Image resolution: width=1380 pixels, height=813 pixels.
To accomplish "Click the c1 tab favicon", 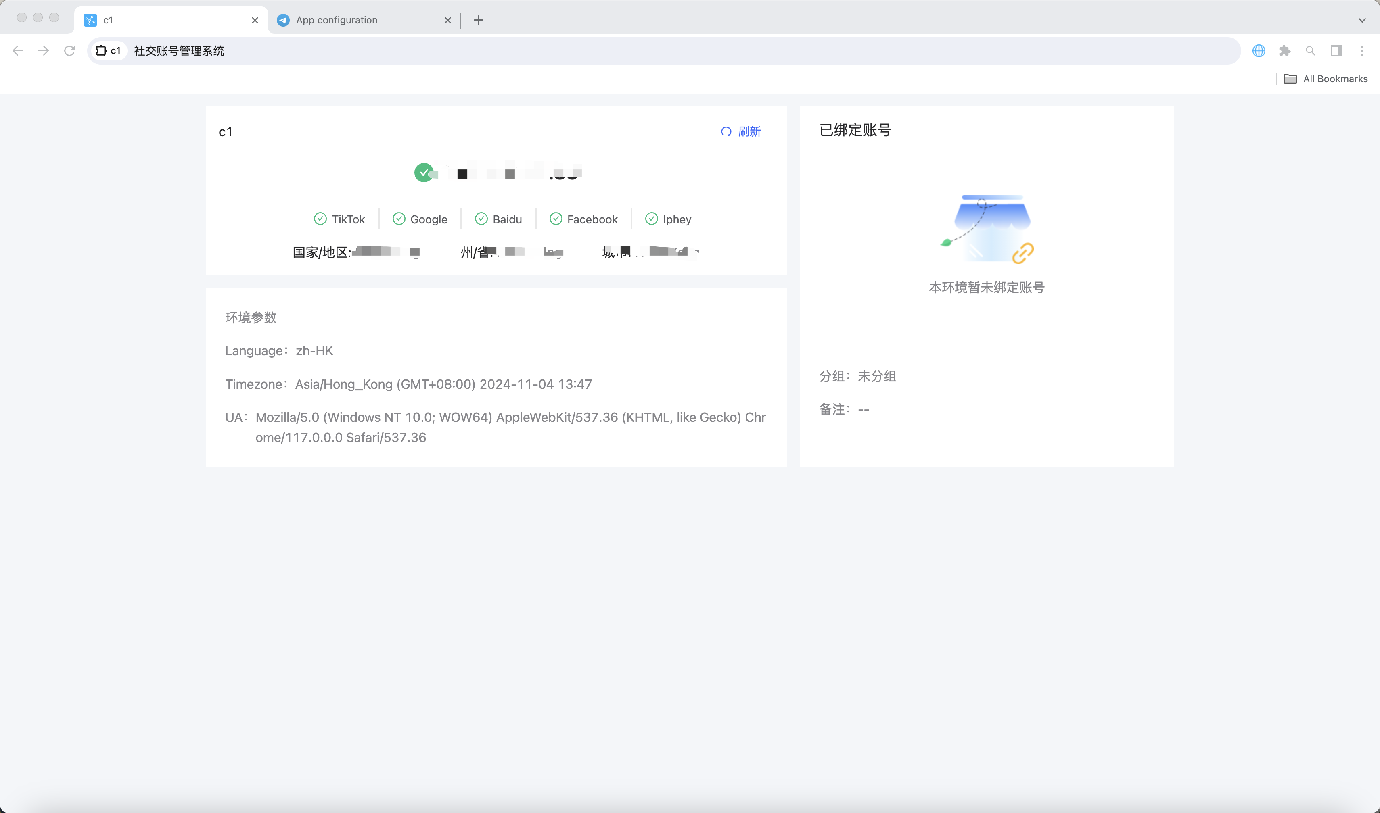I will (x=90, y=20).
